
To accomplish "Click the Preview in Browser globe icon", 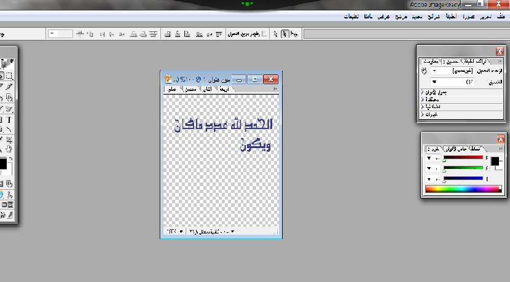I will tap(2, 194).
